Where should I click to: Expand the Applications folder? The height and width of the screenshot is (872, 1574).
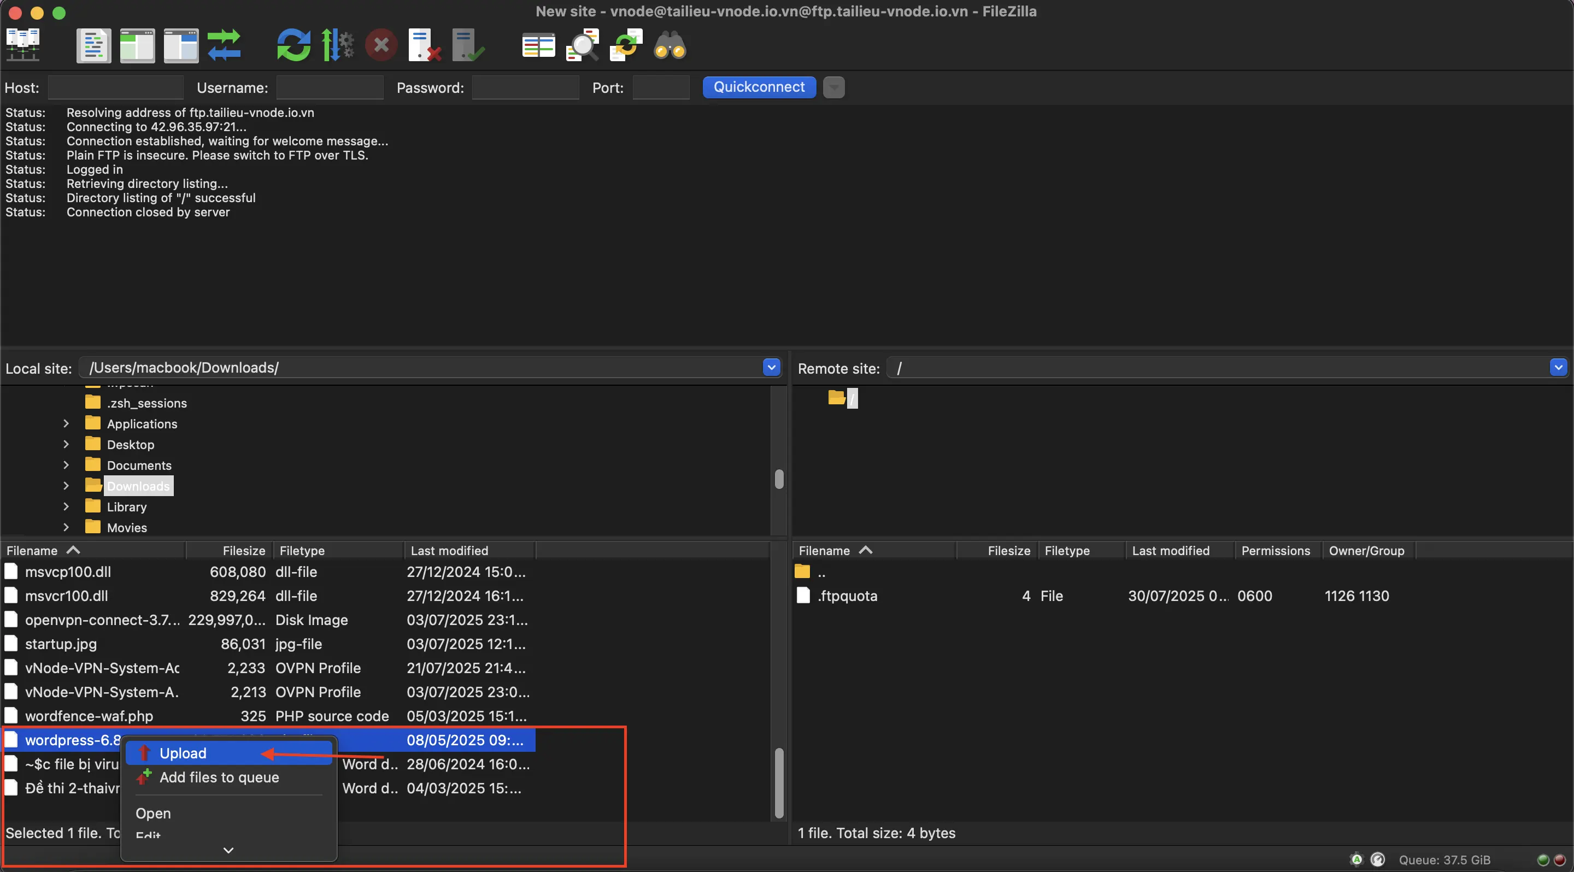(66, 423)
